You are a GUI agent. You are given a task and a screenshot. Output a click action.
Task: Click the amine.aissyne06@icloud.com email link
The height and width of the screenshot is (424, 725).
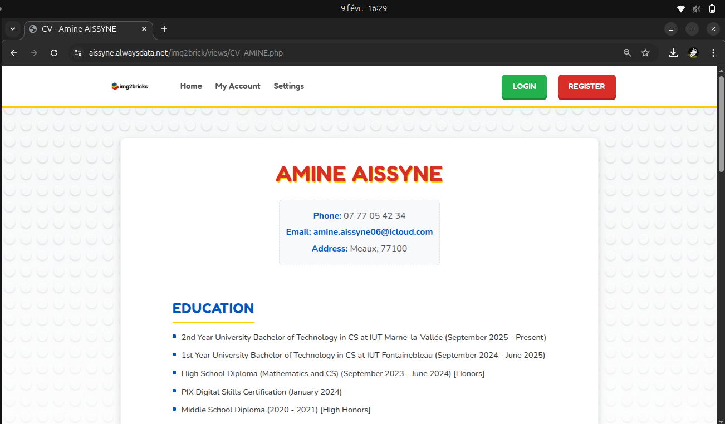pos(373,232)
